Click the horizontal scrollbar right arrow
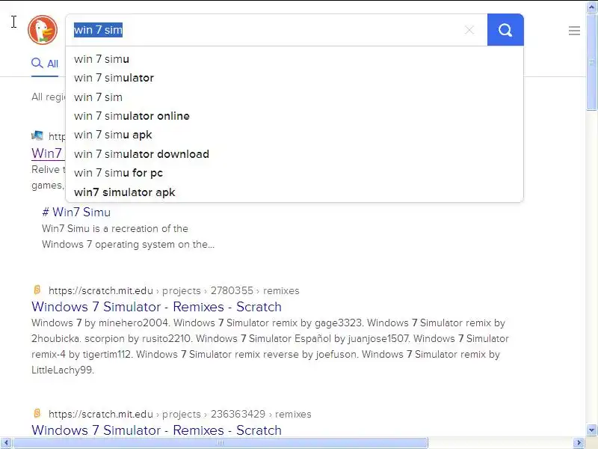 click(579, 443)
